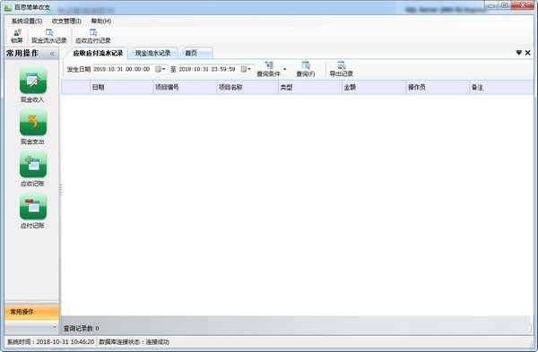
Task: Select the 常用操作 group at sidebar bottom
Action: [x=31, y=312]
